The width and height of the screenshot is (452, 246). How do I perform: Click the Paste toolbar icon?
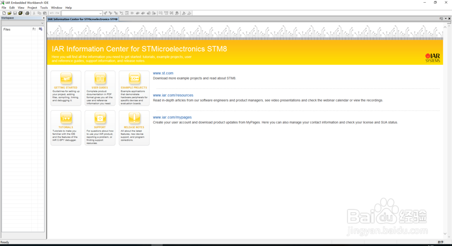tap(45, 13)
